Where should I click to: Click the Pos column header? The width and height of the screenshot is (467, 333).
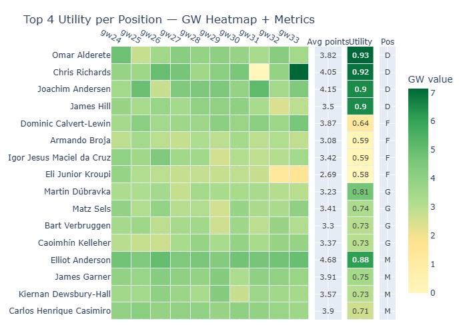388,42
